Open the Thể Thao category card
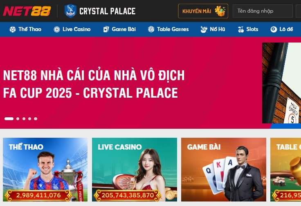Screen dimensions: 301x206 45,170
